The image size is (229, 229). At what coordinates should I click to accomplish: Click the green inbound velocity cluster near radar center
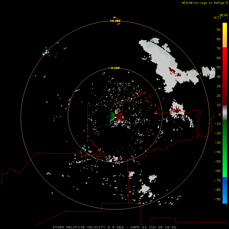pos(112,116)
